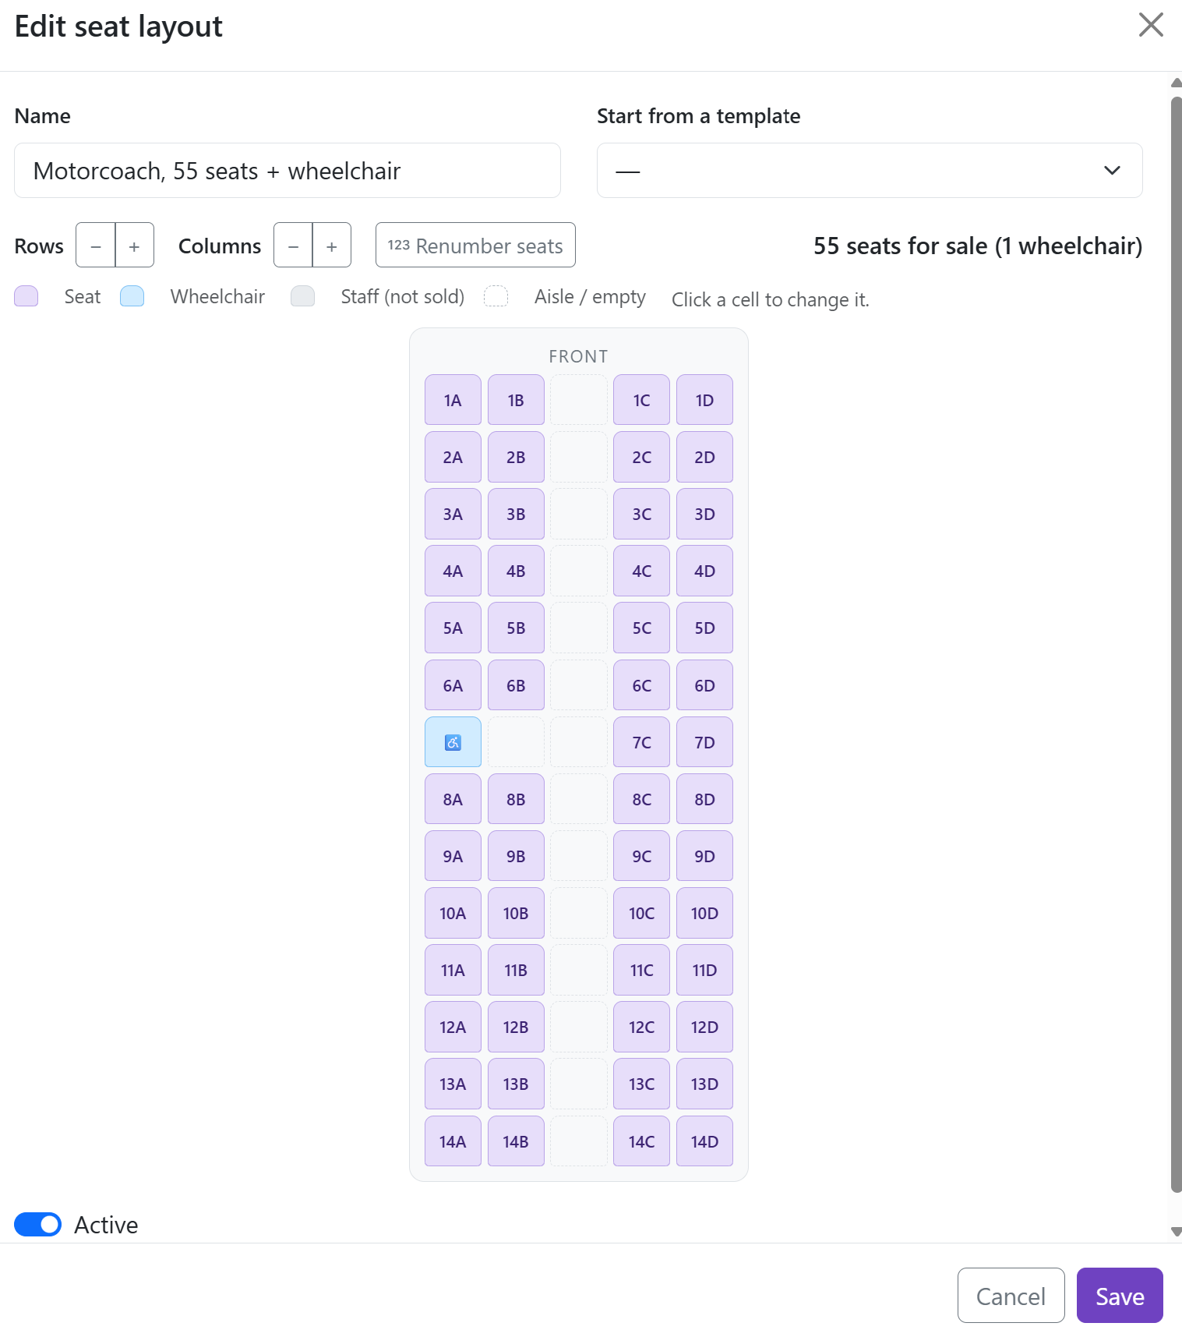Click the Aisle / empty legend swatch
This screenshot has height=1330, width=1182.
[x=496, y=296]
